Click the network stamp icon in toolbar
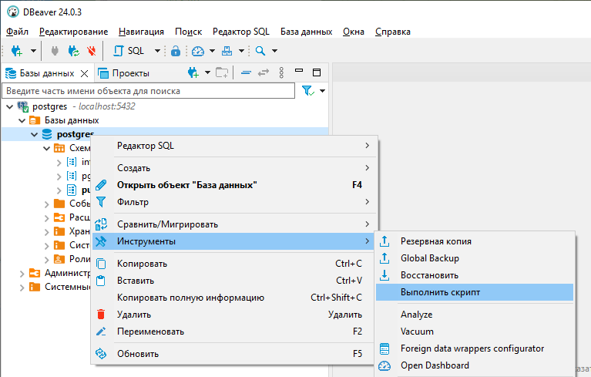 227,51
